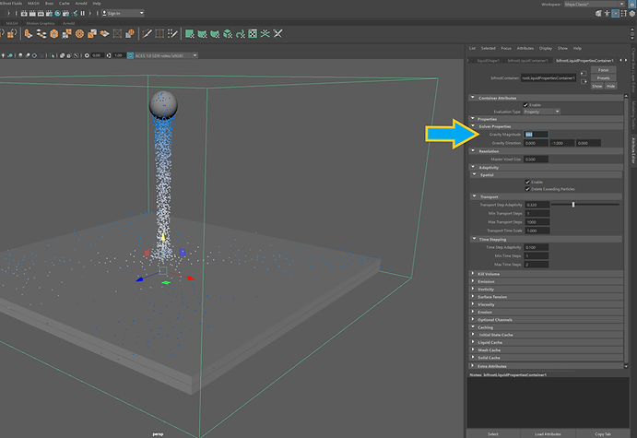Click the Show button next to Hide

[596, 86]
